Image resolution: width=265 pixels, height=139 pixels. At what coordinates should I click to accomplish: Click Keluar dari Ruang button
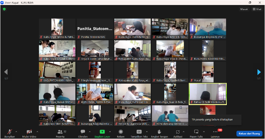pyautogui.click(x=249, y=133)
